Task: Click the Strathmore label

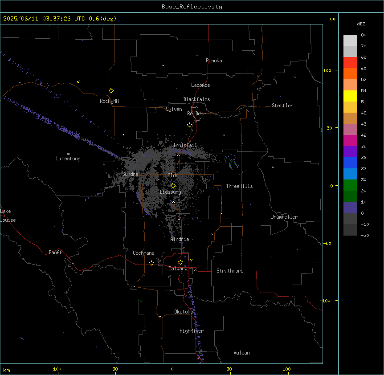Action: pyautogui.click(x=230, y=271)
